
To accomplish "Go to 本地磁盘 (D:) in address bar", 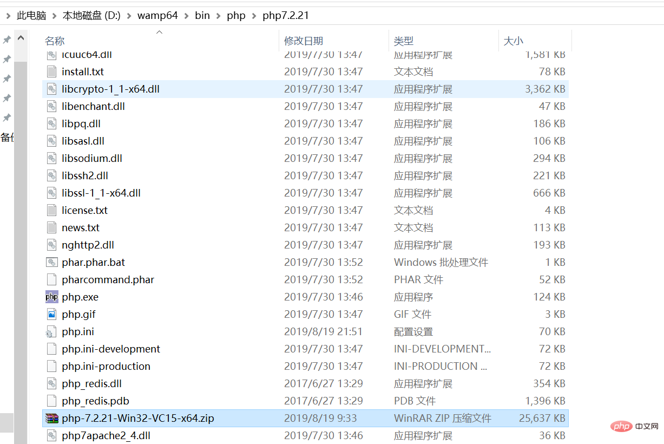I will coord(91,16).
